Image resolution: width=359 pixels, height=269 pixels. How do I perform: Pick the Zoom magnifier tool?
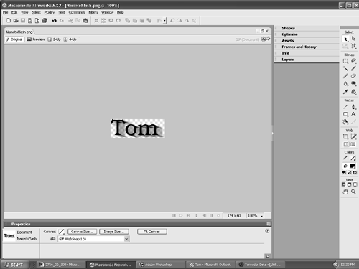click(353, 192)
